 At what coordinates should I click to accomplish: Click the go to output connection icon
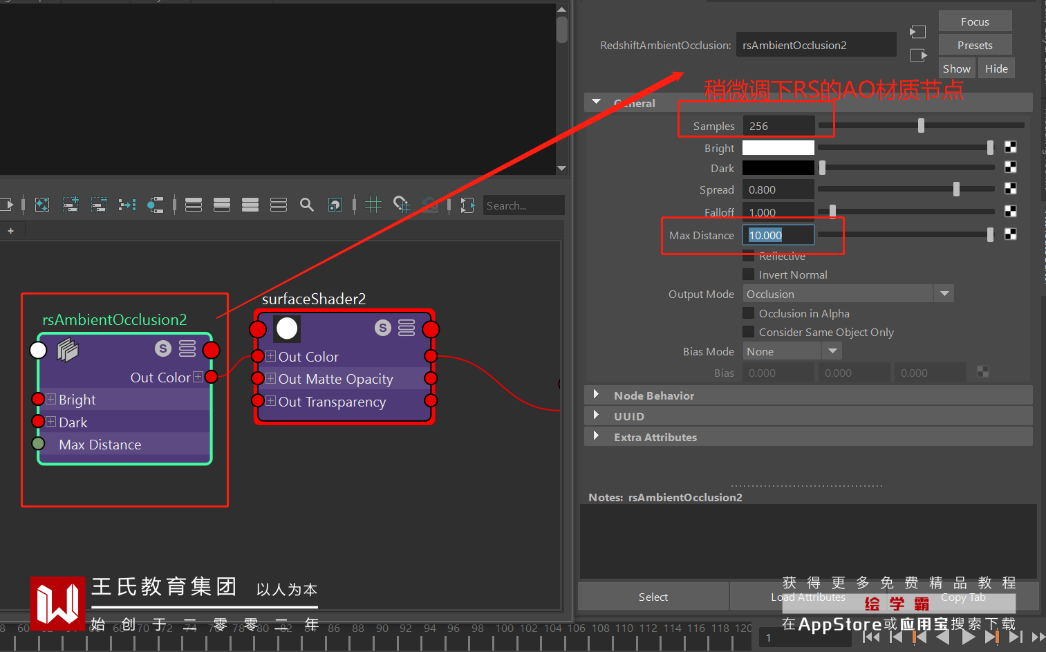coord(918,55)
